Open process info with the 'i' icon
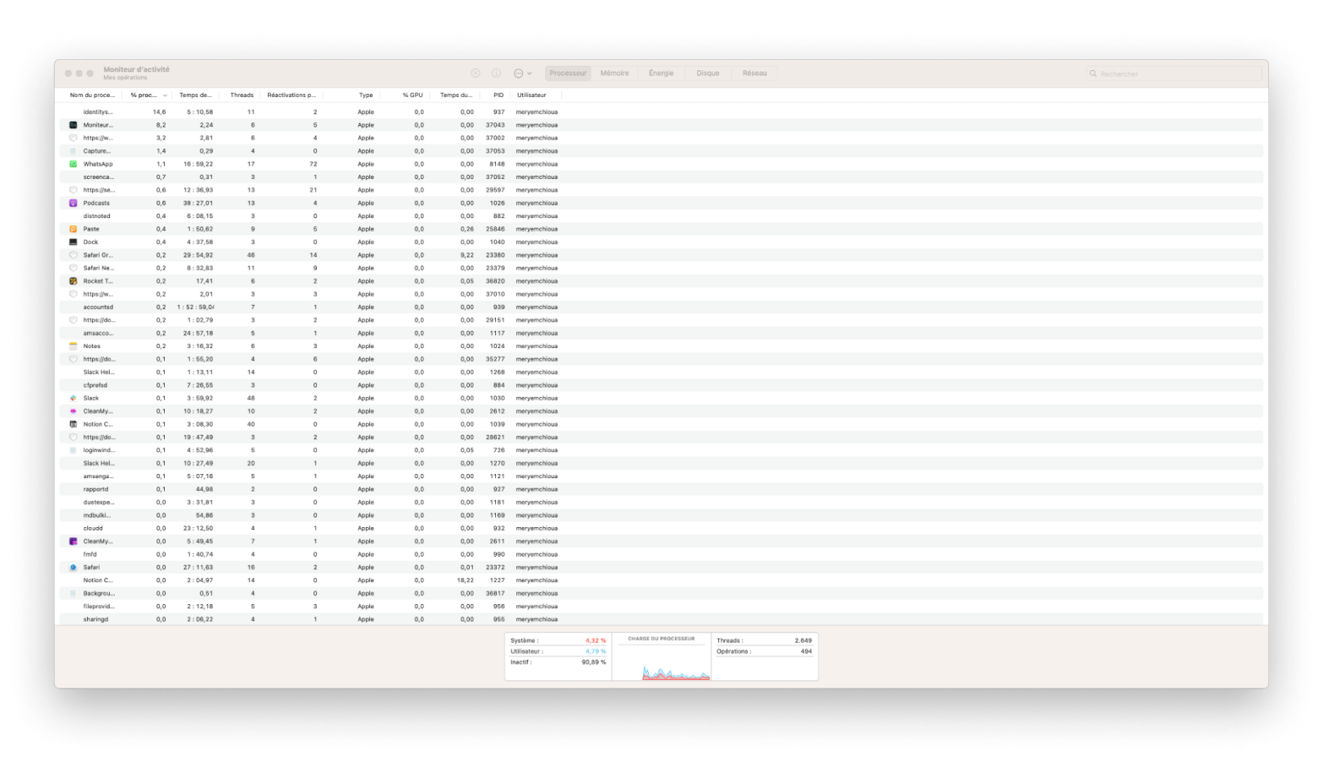The height and width of the screenshot is (767, 1318). click(x=497, y=73)
